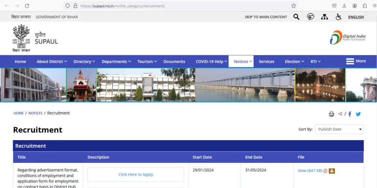The width and height of the screenshot is (377, 188).
Task: Click the end date 31/05/2024 cell
Action: (x=256, y=170)
